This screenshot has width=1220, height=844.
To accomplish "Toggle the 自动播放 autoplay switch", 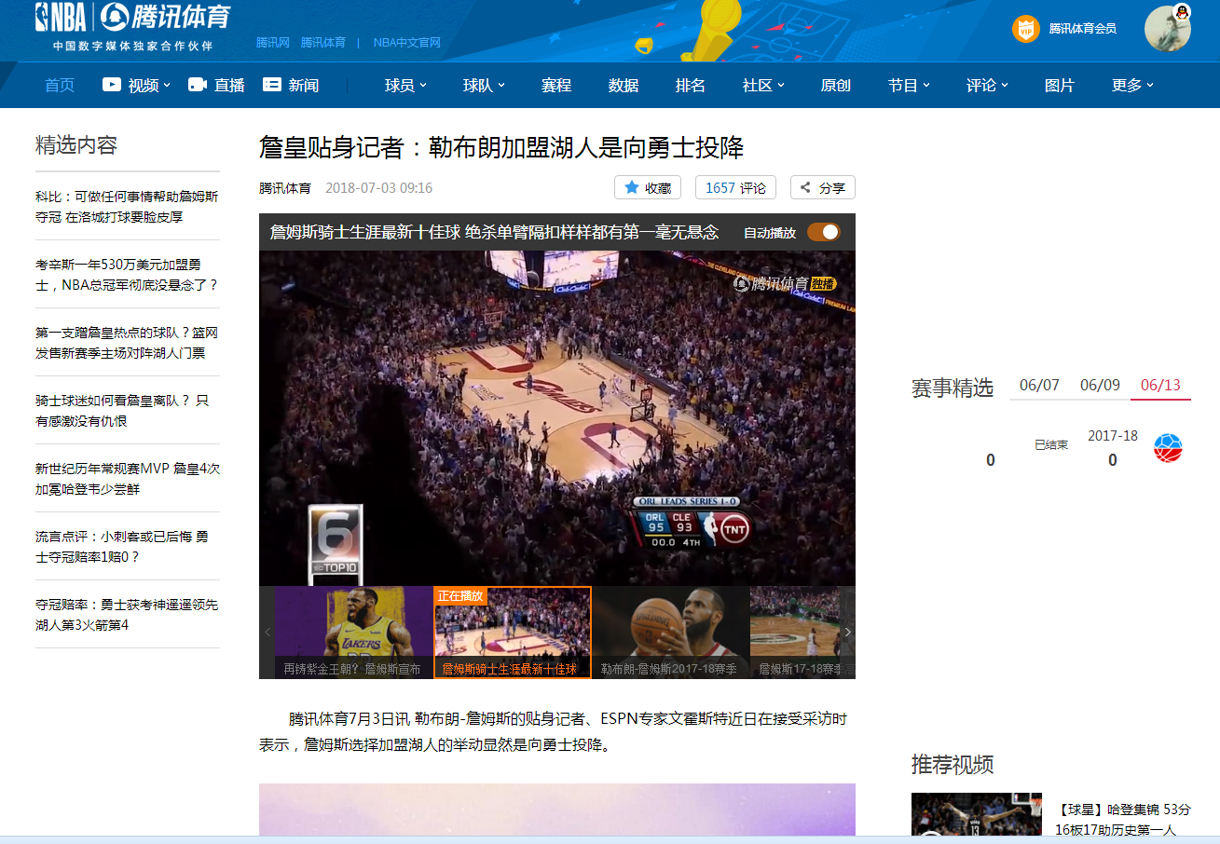I will click(x=824, y=232).
